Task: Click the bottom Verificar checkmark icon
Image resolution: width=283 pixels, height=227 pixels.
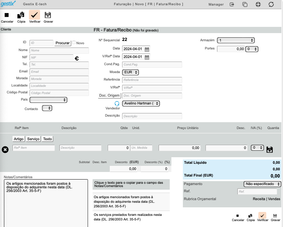Action: coord(262,216)
